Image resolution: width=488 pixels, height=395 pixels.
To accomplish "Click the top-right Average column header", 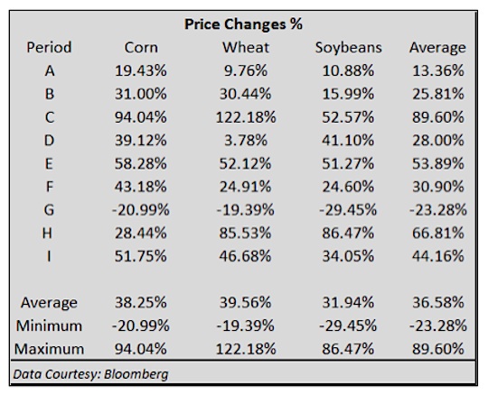I will coord(437,48).
